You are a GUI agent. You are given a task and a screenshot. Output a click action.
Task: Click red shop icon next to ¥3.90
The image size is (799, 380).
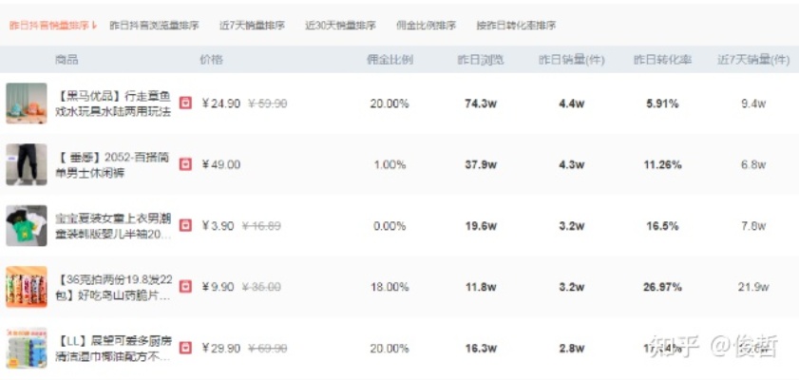click(x=186, y=226)
